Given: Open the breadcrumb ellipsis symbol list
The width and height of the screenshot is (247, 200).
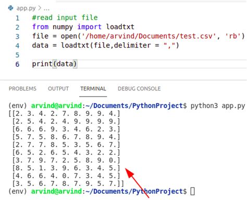Looking at the screenshot, I should (46, 8).
